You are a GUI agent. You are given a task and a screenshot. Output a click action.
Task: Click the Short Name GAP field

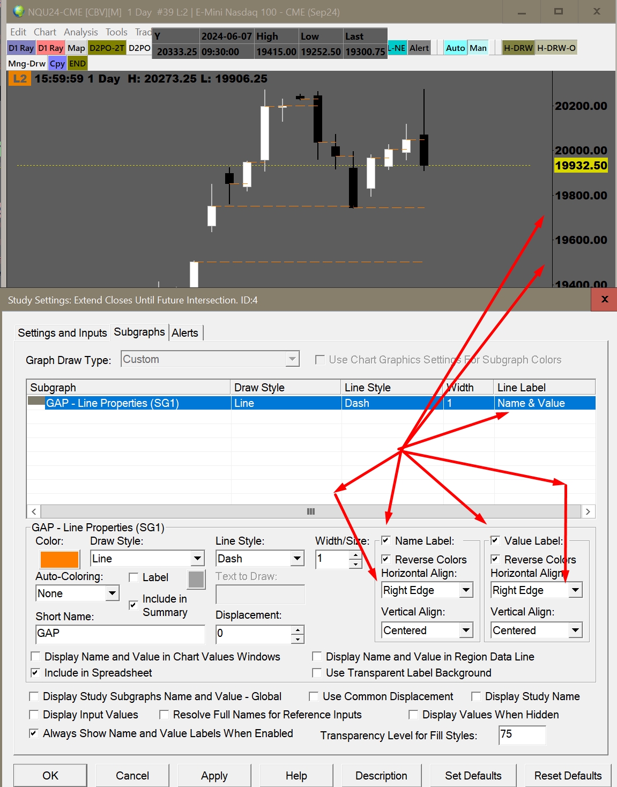120,634
